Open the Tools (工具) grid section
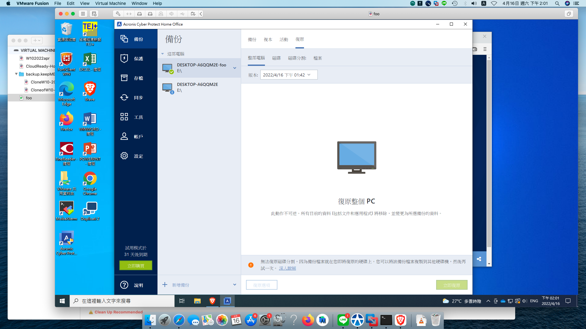The height and width of the screenshot is (329, 586). [136, 117]
